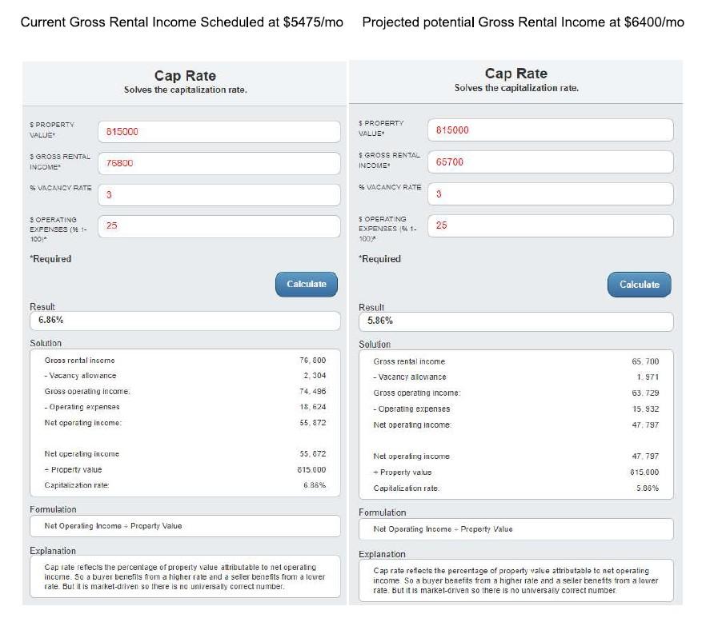Click the Projected potential Gross Rental Income title

pyautogui.click(x=523, y=22)
